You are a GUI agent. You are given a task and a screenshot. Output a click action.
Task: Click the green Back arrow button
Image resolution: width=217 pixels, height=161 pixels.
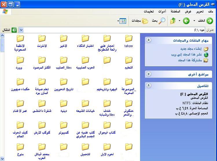pos(209,21)
